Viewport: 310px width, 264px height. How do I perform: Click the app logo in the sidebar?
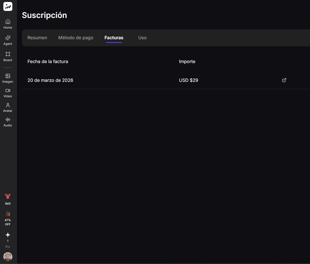click(8, 6)
